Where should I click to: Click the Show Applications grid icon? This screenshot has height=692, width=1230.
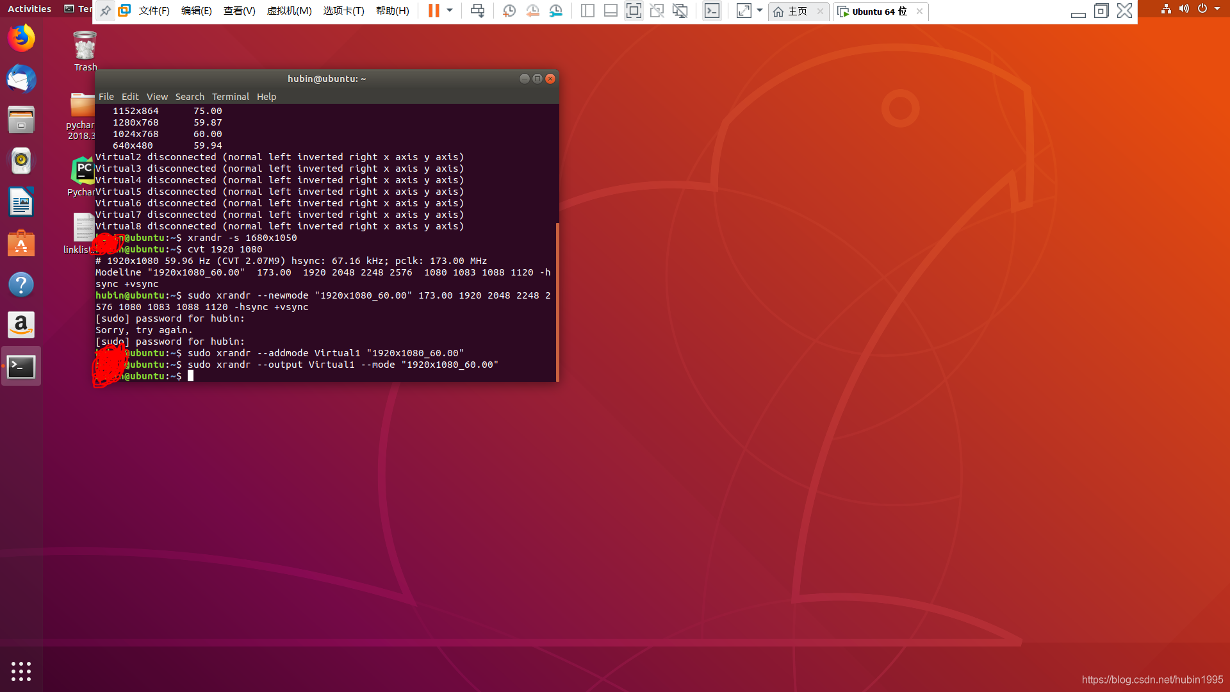[21, 671]
